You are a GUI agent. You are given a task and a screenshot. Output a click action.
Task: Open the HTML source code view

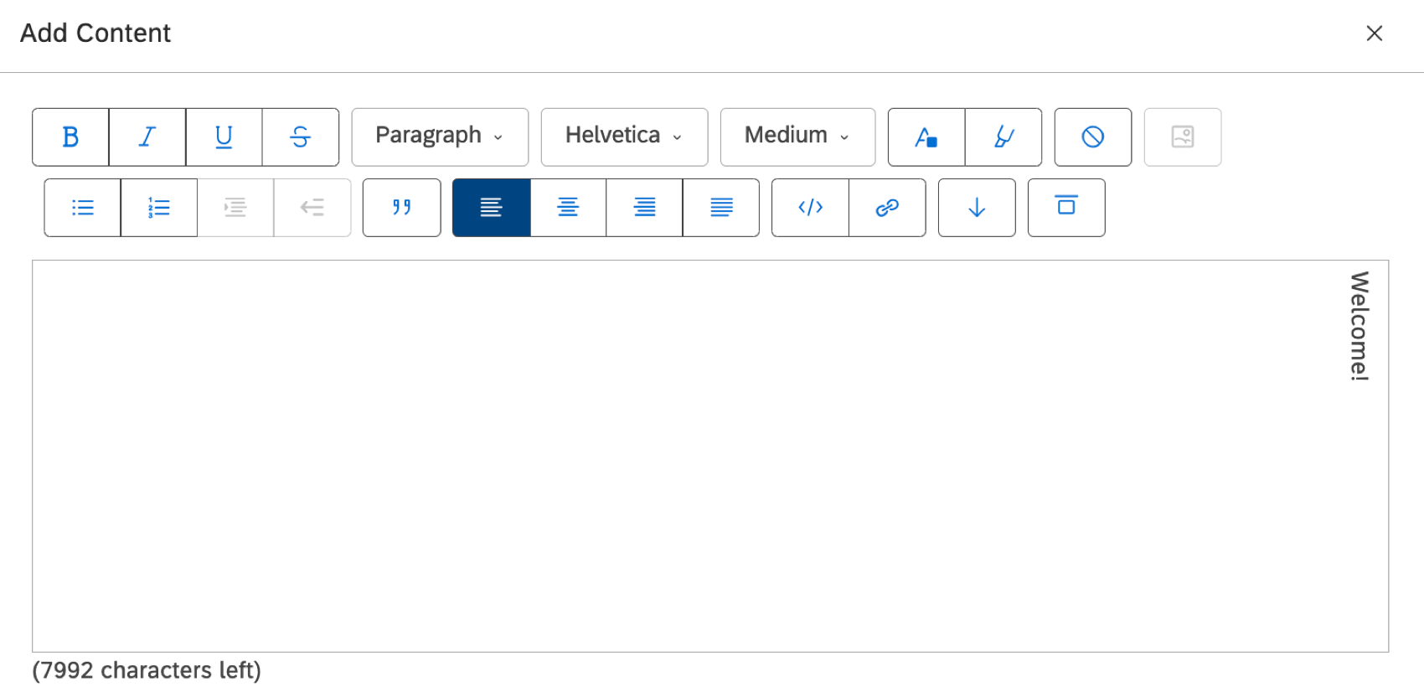click(x=810, y=208)
